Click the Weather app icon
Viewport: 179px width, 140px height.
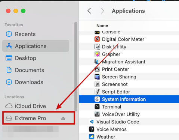[x=92, y=137]
